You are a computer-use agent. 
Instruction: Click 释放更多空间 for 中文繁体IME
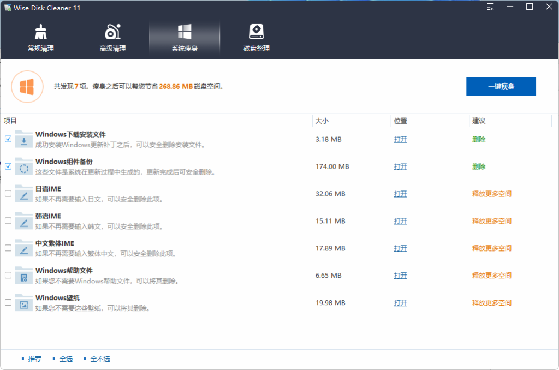[492, 248]
